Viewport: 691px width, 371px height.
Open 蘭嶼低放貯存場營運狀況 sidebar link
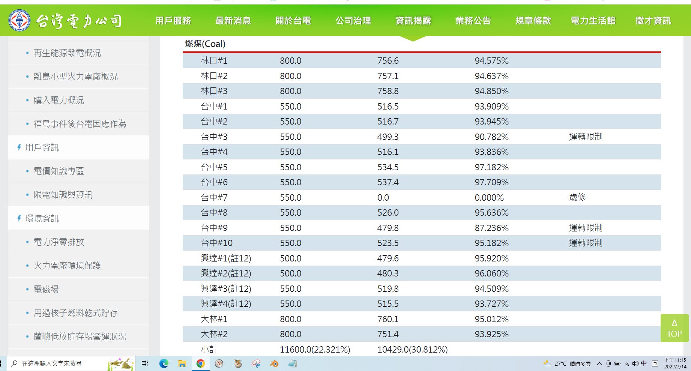click(80, 336)
